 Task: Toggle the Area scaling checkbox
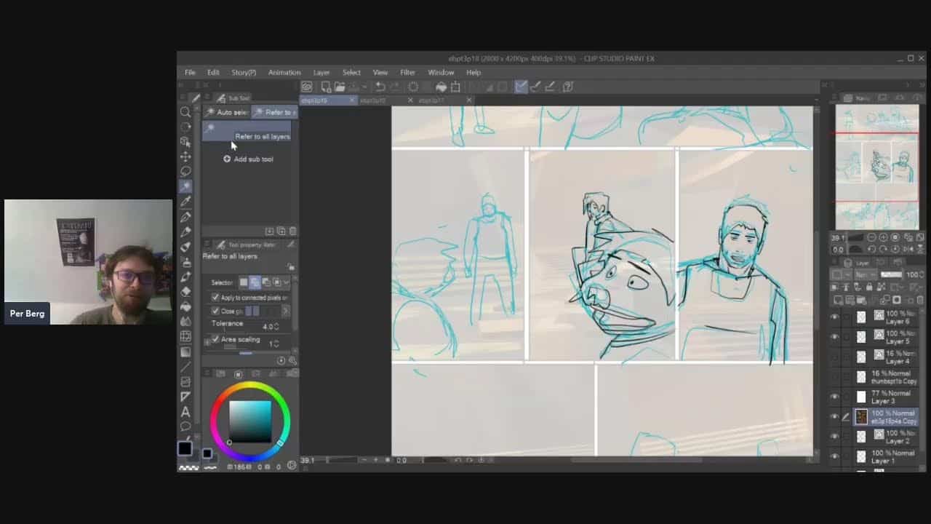[x=215, y=339]
